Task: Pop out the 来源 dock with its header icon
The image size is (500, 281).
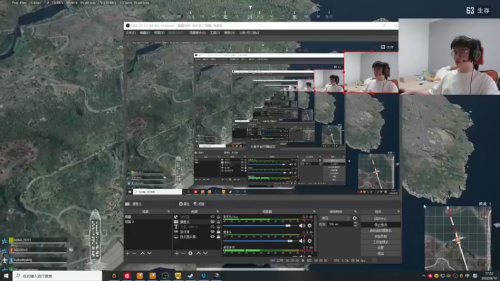Action: [x=217, y=212]
